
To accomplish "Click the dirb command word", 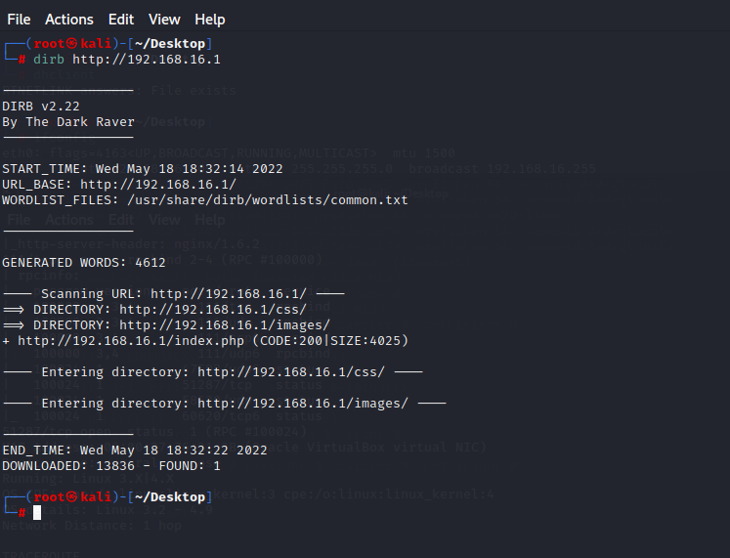I will pyautogui.click(x=49, y=60).
